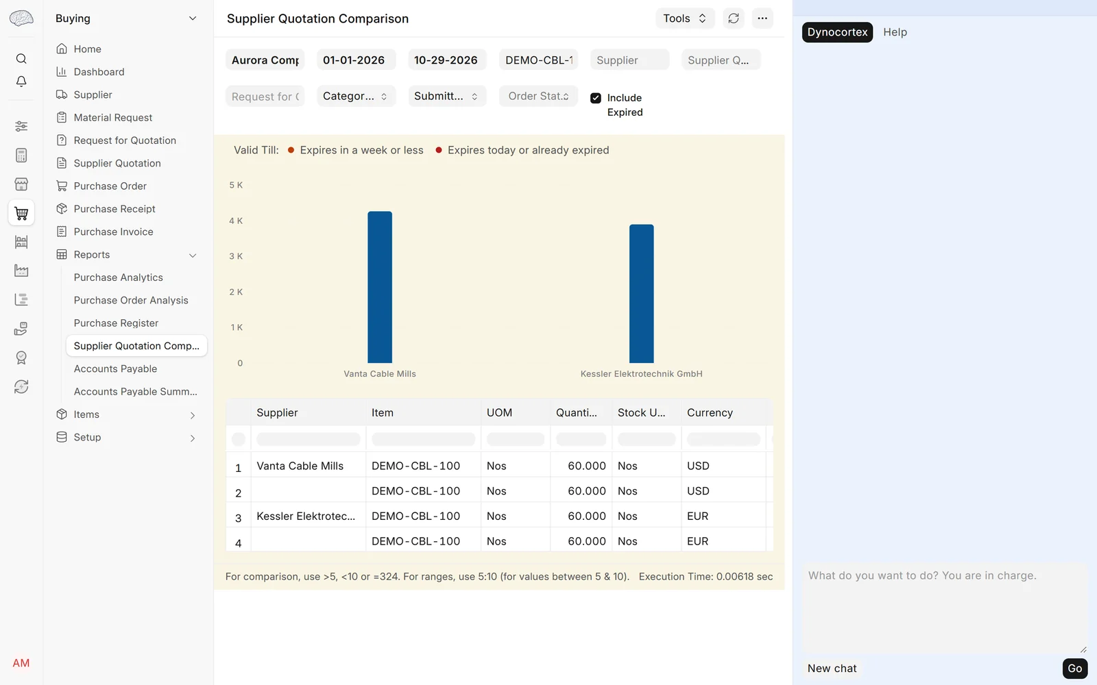Open the stock warehouse icon in rail
1097x685 pixels.
[21, 242]
